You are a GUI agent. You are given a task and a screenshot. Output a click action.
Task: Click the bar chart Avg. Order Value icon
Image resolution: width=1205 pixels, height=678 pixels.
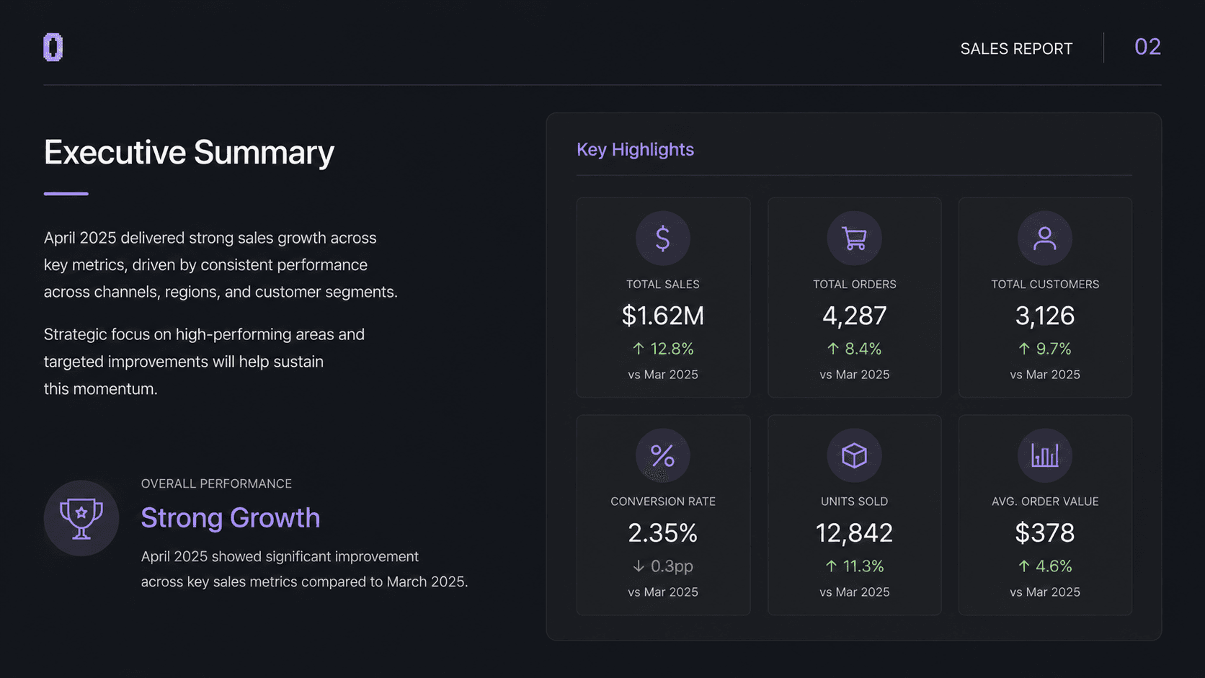click(1044, 455)
